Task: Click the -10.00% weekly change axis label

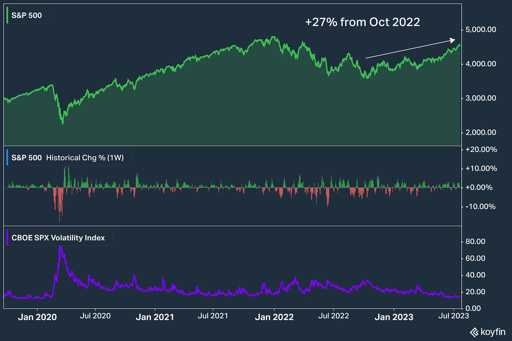Action: pyautogui.click(x=480, y=206)
